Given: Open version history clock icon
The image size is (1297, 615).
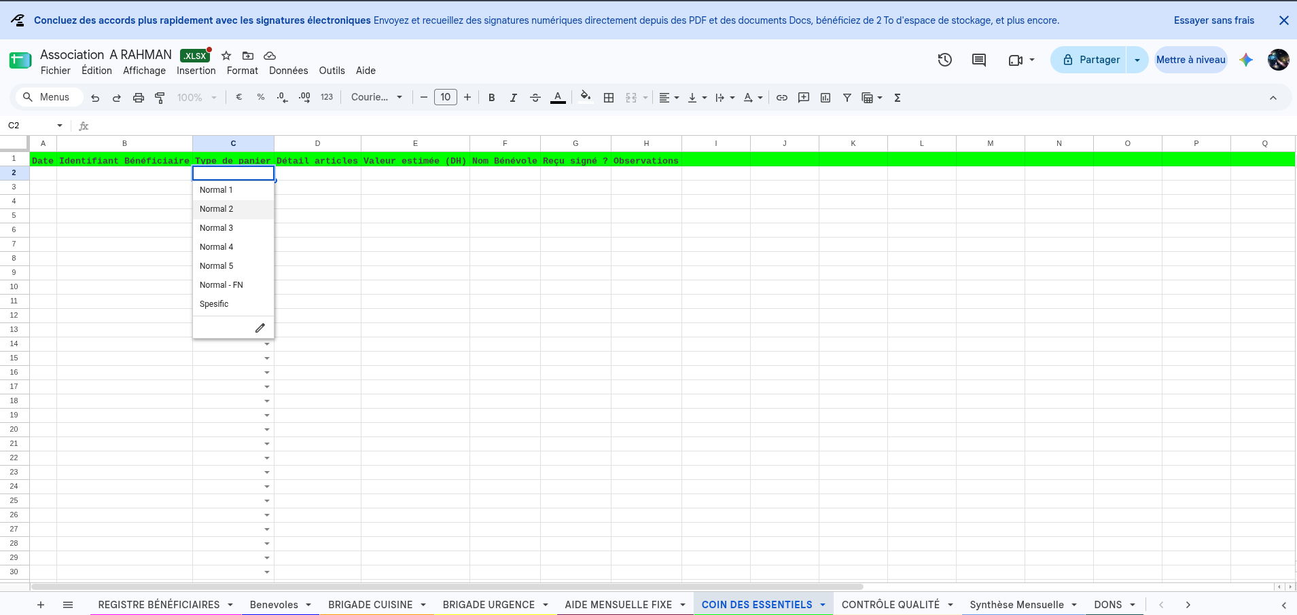Looking at the screenshot, I should click(944, 60).
